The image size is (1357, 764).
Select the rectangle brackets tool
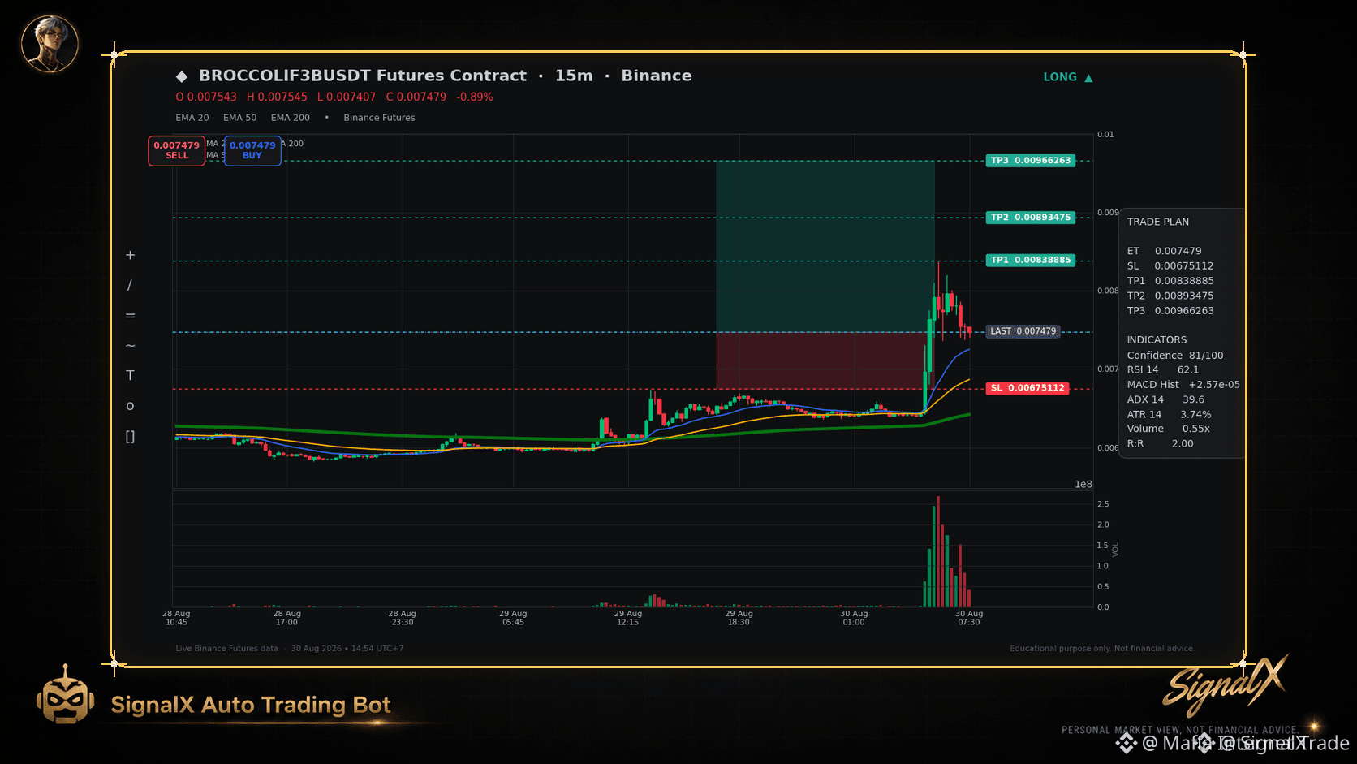[x=130, y=436]
